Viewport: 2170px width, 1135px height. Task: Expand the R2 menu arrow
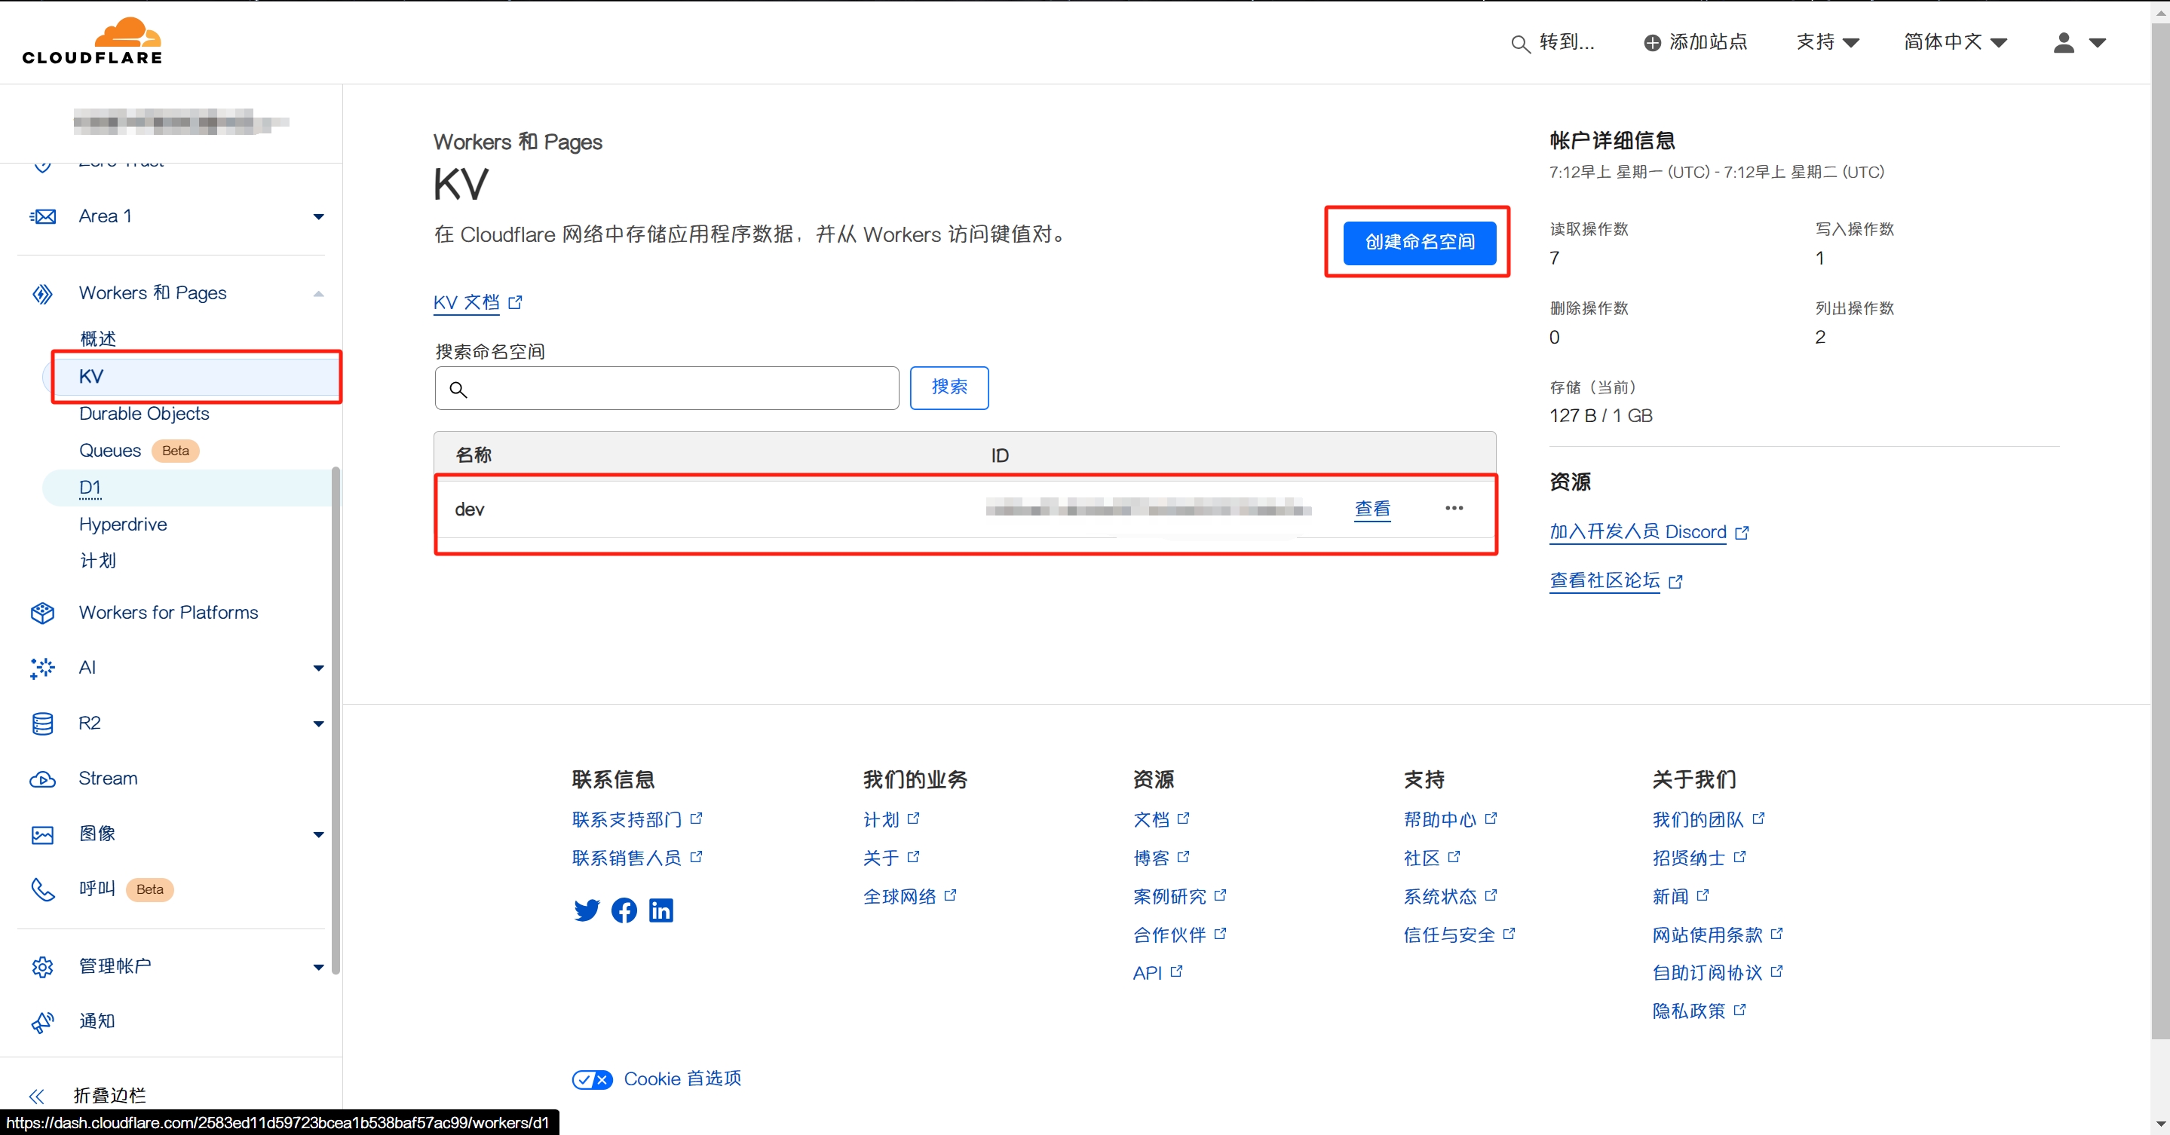[x=318, y=724]
